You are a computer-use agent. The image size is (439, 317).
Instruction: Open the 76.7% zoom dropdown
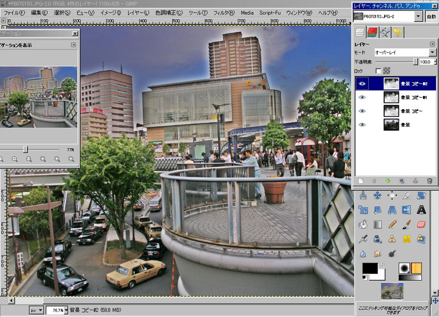tap(66, 310)
